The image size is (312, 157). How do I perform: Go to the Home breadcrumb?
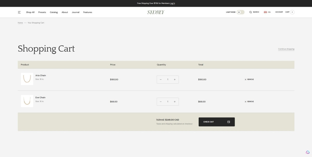click(20, 23)
